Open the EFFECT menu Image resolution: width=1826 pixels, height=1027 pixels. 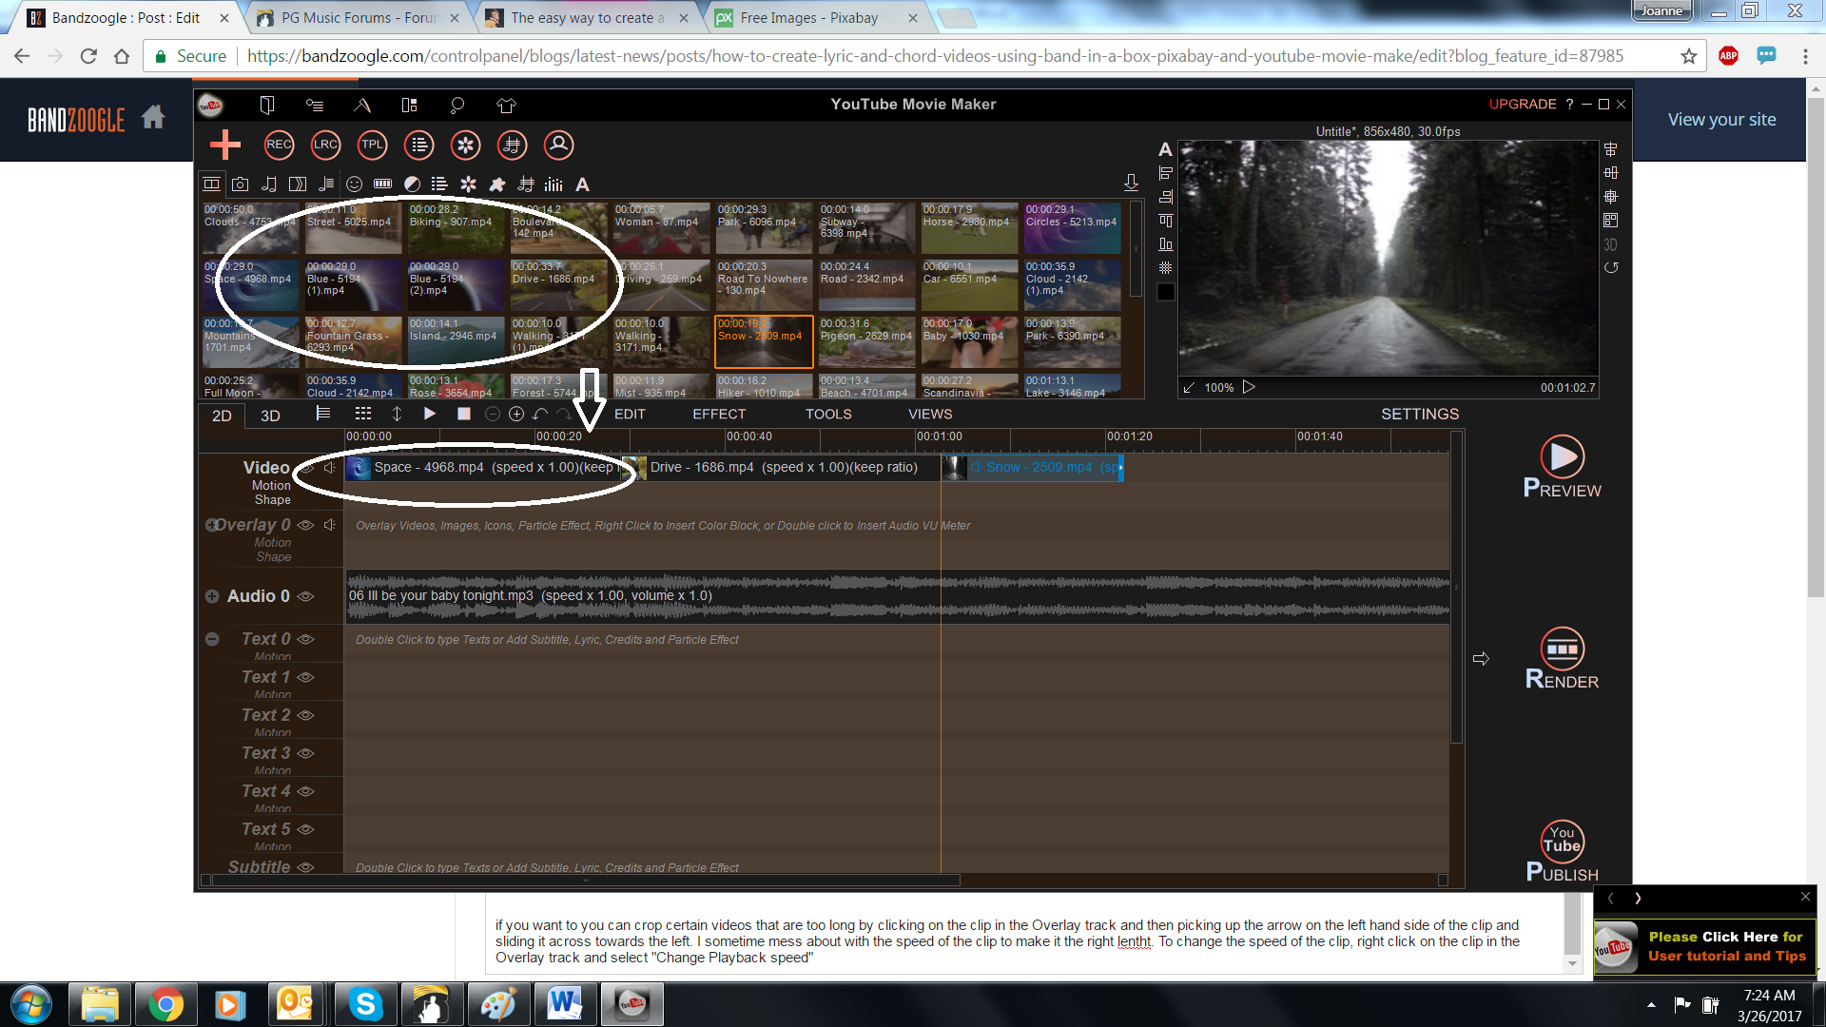(x=719, y=414)
